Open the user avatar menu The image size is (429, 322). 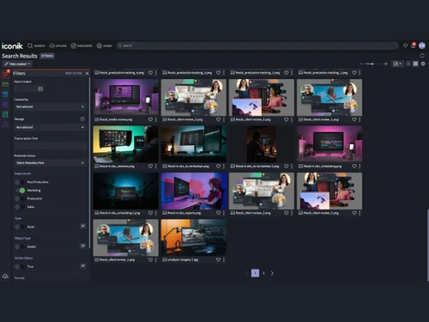pyautogui.click(x=422, y=46)
